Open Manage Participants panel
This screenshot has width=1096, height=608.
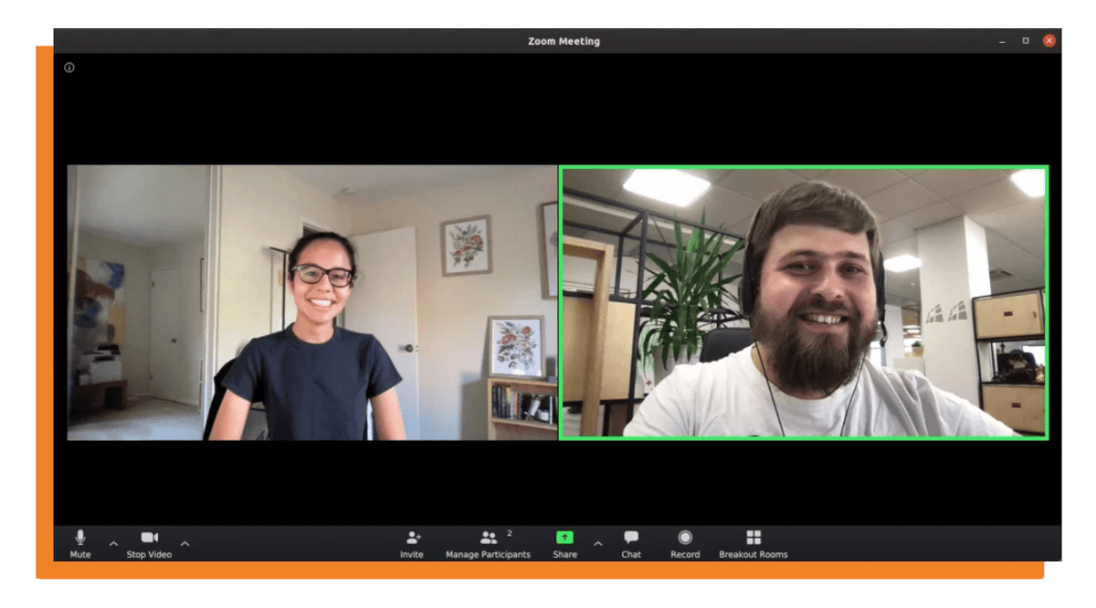pos(488,543)
